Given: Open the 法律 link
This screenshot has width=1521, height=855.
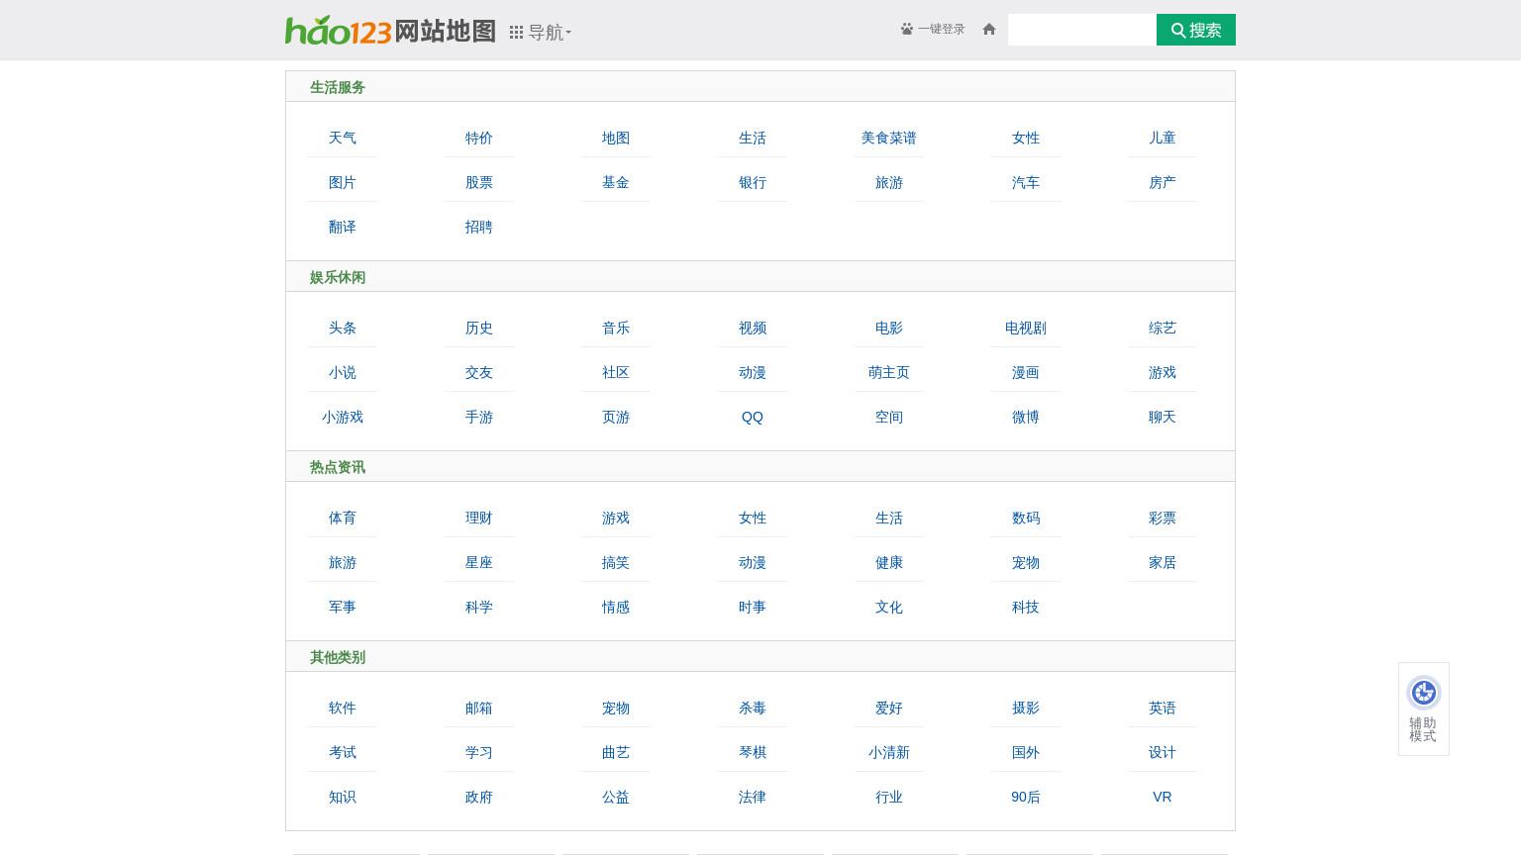Looking at the screenshot, I should 753,797.
